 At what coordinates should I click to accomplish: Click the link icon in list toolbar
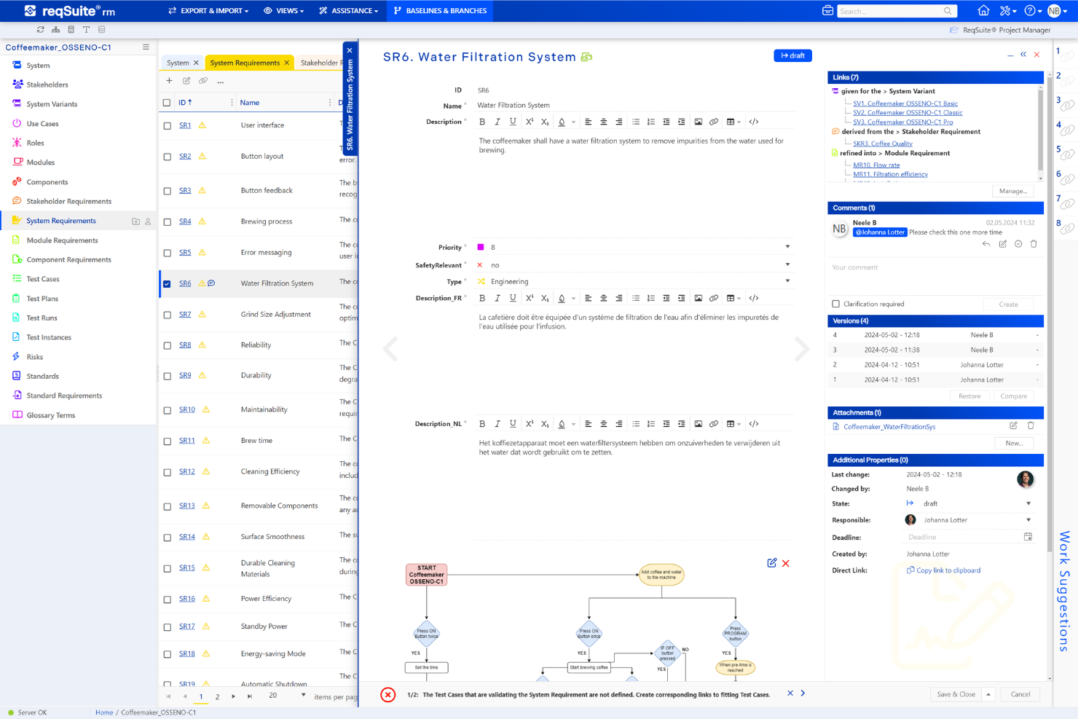(x=203, y=81)
